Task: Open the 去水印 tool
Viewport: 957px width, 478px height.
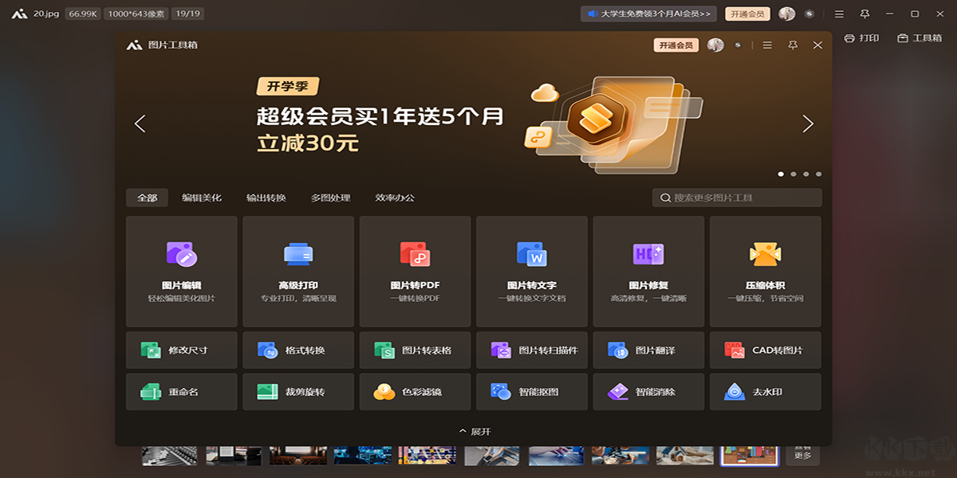Action: (x=766, y=391)
